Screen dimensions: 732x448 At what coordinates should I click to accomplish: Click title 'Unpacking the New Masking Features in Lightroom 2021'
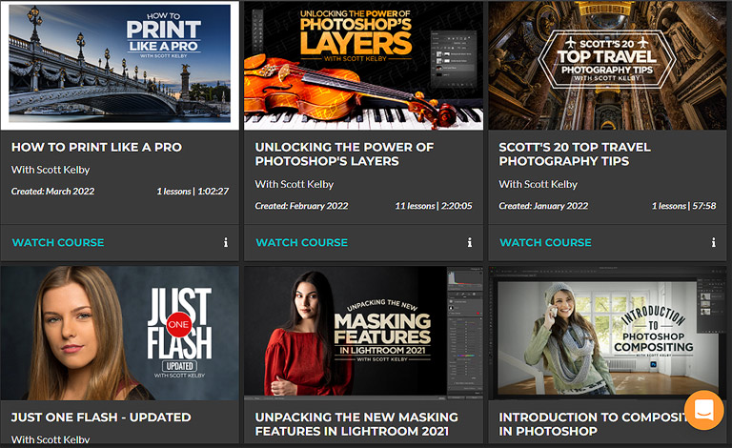click(x=356, y=424)
